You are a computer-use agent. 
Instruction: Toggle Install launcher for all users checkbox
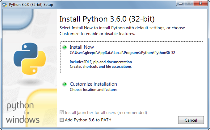[x=61, y=112]
